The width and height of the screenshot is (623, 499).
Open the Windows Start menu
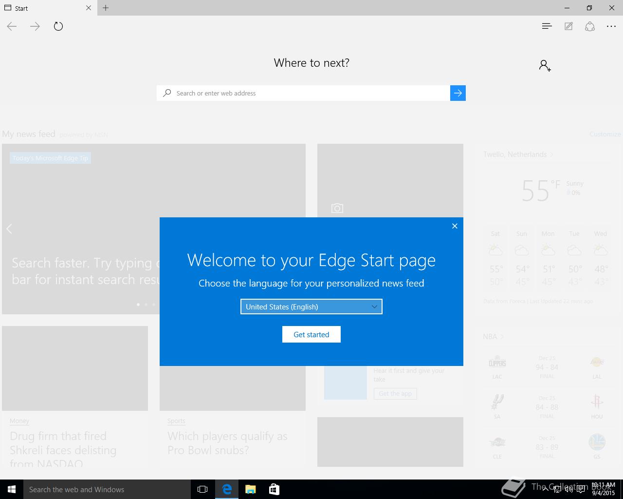point(12,489)
